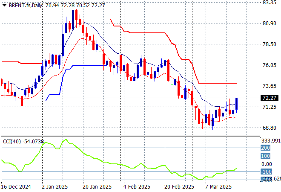Select the 7 Mar 2025 date label
The width and height of the screenshot is (281, 192).
[x=217, y=187]
